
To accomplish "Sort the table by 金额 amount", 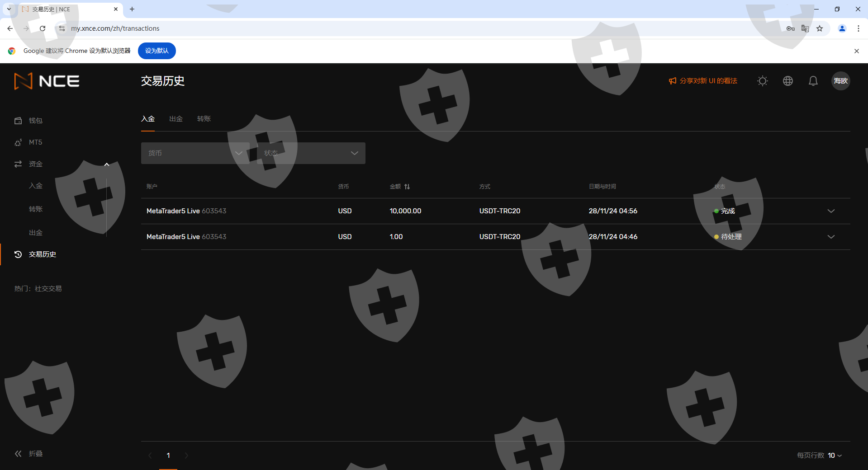I will click(407, 187).
